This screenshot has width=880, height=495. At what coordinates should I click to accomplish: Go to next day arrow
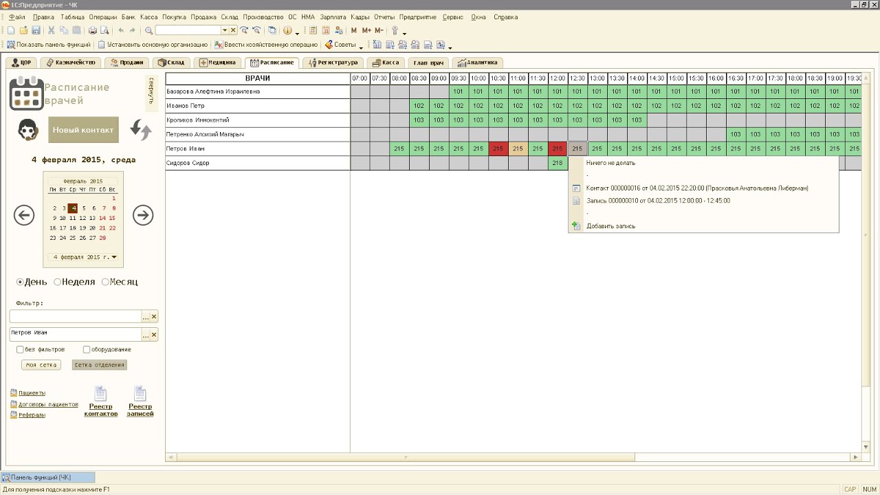pyautogui.click(x=143, y=215)
